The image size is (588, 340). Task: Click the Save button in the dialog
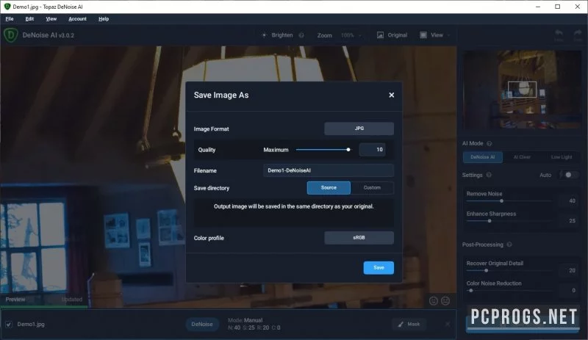coord(379,267)
